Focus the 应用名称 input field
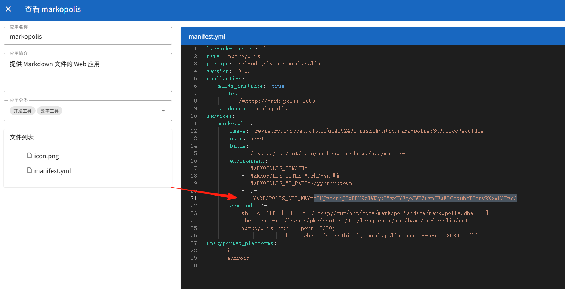The height and width of the screenshot is (289, 565). (88, 36)
